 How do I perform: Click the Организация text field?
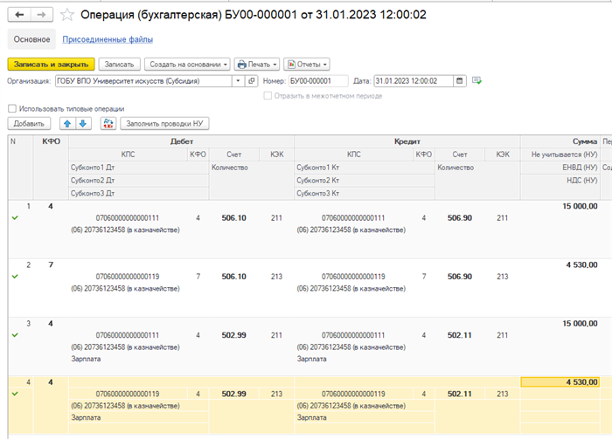point(143,81)
